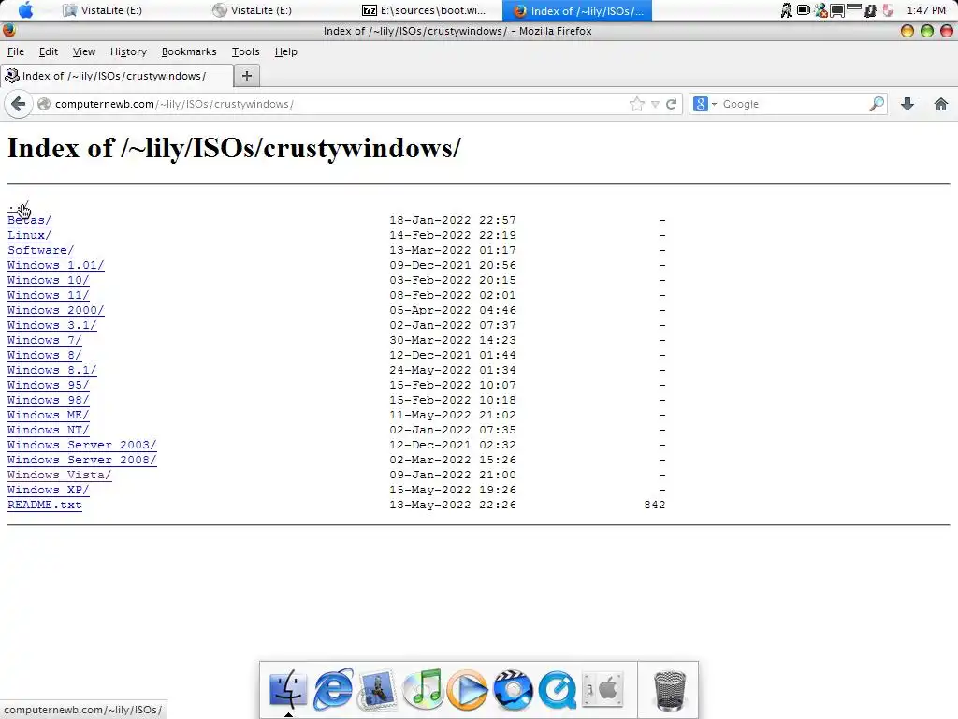
Task: Open the Edit menu
Action: [49, 52]
